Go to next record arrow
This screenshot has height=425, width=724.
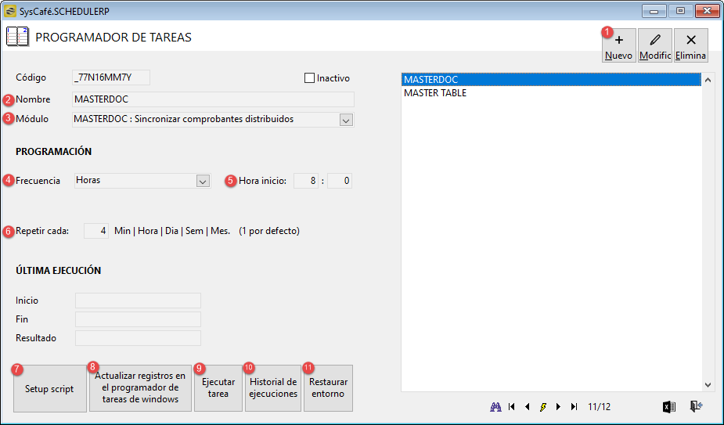(x=559, y=406)
